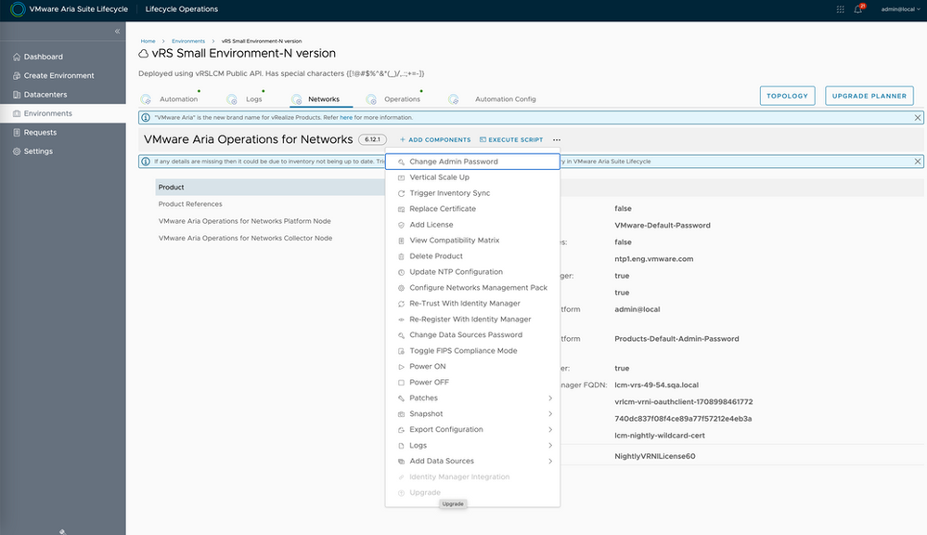The height and width of the screenshot is (535, 927).
Task: Open the admin@local user dropdown
Action: pyautogui.click(x=900, y=9)
